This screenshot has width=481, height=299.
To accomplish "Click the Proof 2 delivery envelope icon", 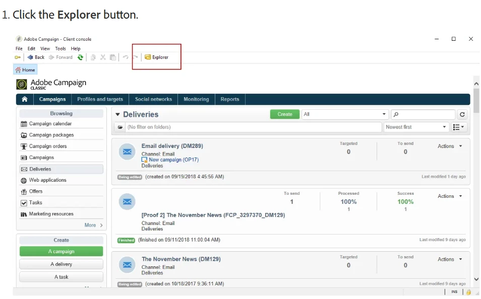I will pyautogui.click(x=127, y=201).
